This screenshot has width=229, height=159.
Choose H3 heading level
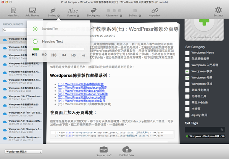click(54, 55)
